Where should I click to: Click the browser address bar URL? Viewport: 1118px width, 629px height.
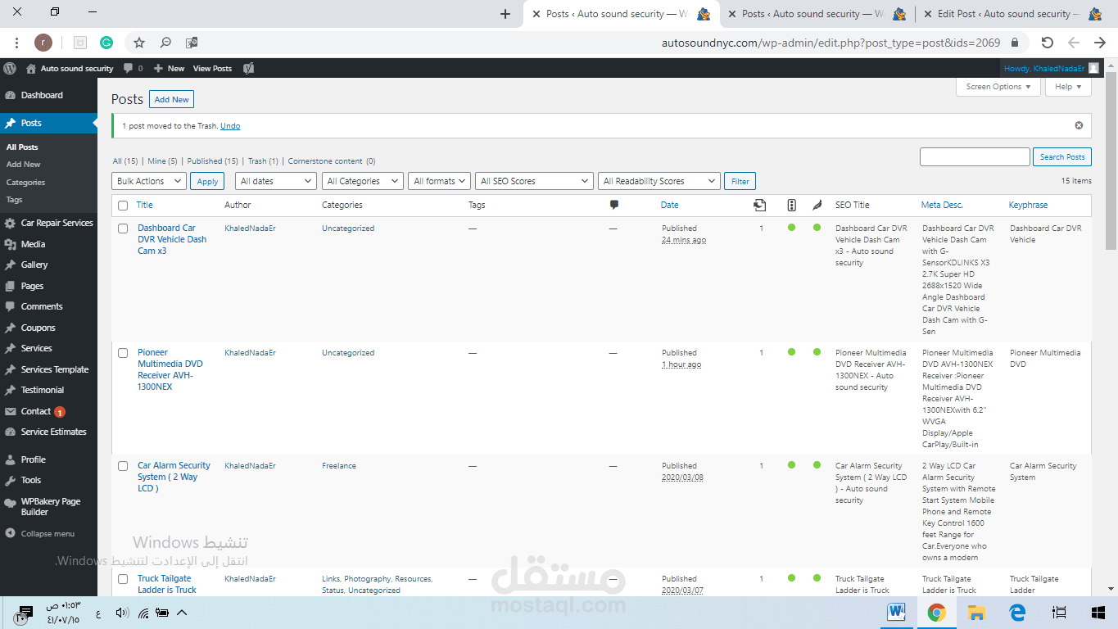click(831, 43)
